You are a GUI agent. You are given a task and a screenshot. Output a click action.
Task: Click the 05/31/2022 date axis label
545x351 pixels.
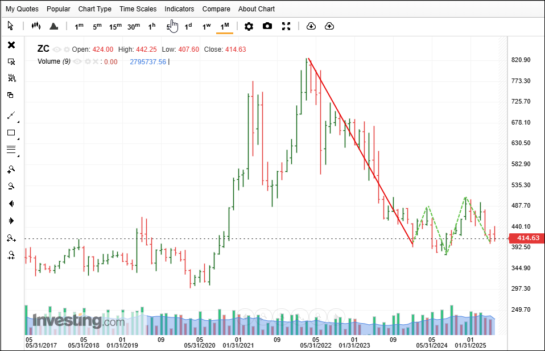[316, 345]
